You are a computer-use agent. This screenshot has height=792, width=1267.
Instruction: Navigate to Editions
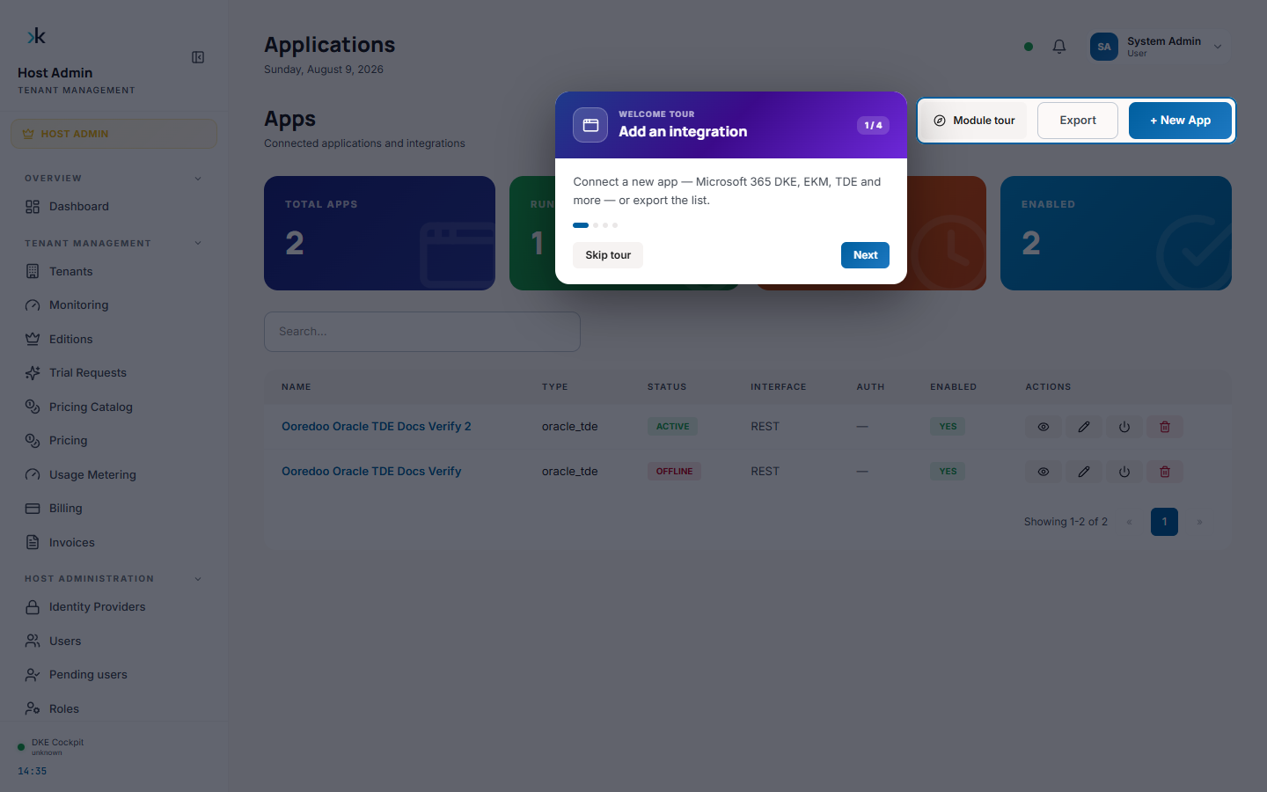[x=114, y=340]
